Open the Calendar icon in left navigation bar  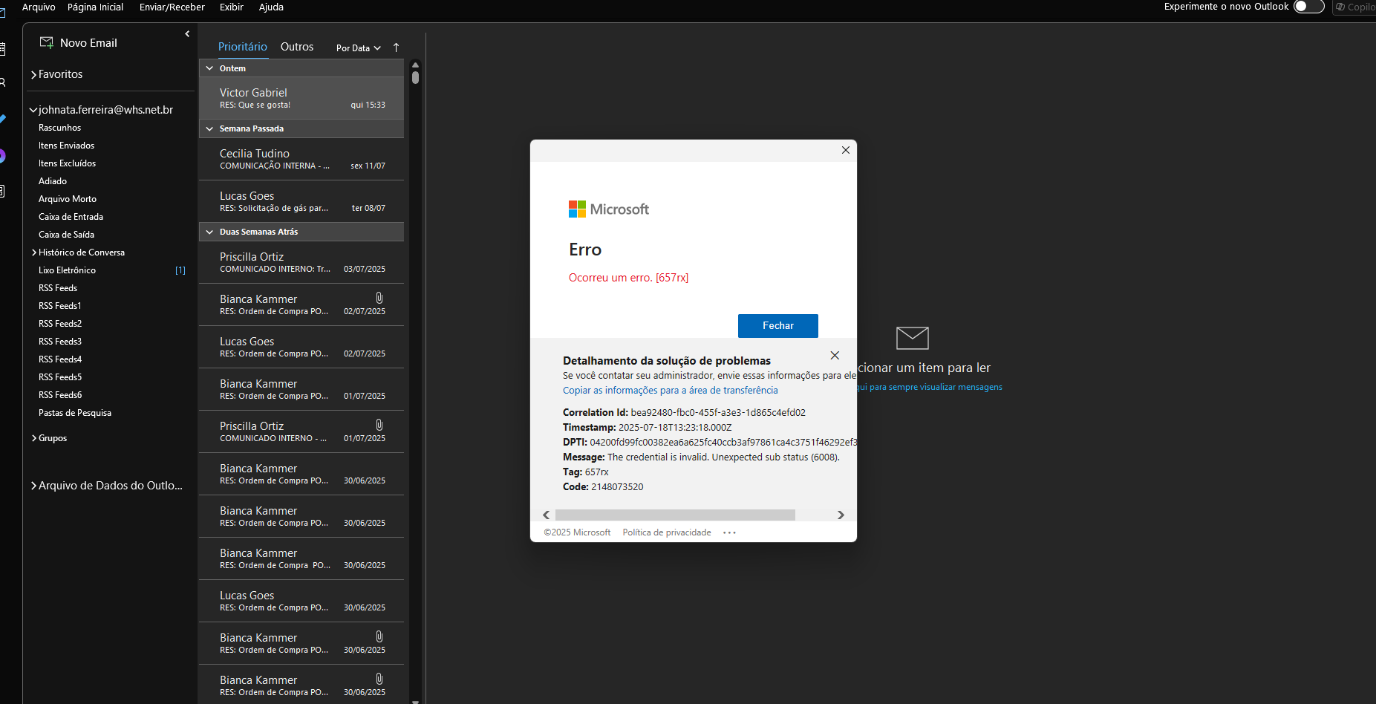3,49
